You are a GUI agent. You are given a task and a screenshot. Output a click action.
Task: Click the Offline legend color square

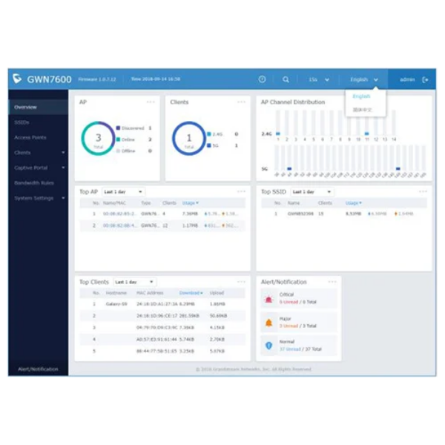(118, 151)
